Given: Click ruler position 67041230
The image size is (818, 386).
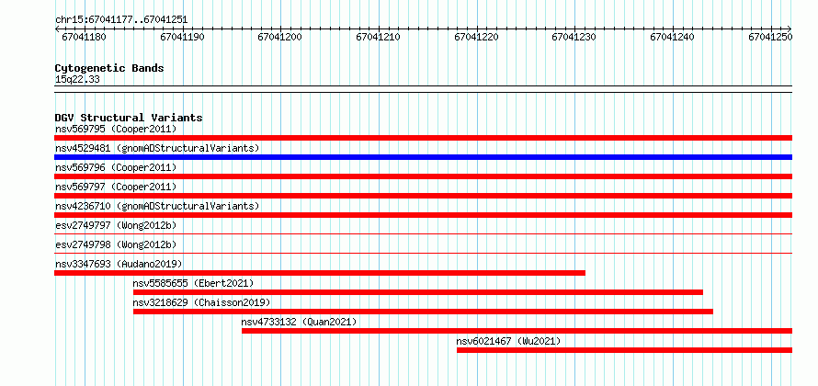Looking at the screenshot, I should tap(574, 37).
